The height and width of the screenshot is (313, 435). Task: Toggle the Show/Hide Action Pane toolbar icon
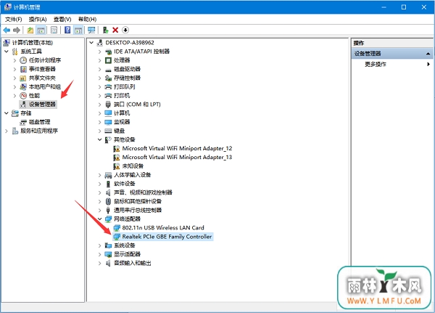click(x=78, y=30)
